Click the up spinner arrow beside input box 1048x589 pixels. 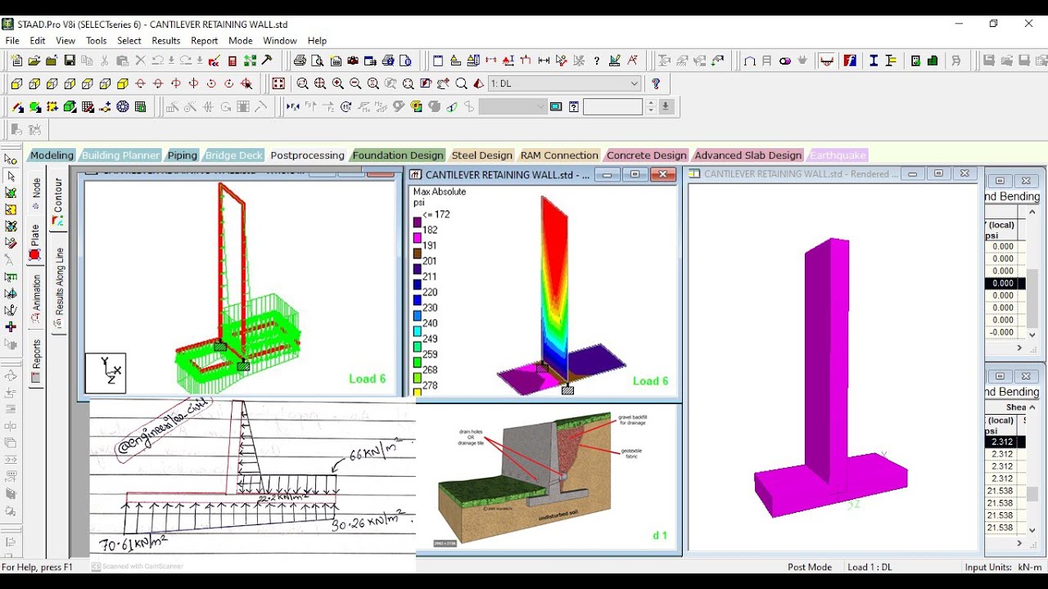[x=651, y=103]
